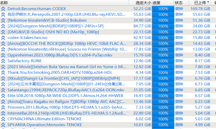Select [DMG&VCB-Studio] OSHI NO KO name
This screenshot has height=129, width=216.
[53, 32]
